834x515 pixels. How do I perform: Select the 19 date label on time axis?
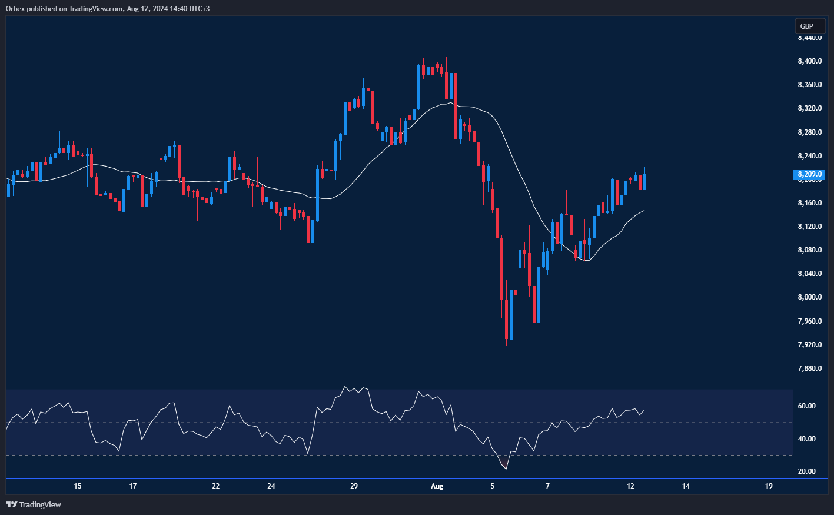point(769,486)
